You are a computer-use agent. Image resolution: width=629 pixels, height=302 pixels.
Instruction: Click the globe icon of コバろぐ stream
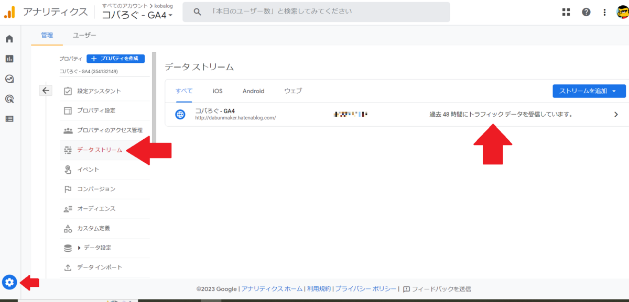(x=180, y=114)
